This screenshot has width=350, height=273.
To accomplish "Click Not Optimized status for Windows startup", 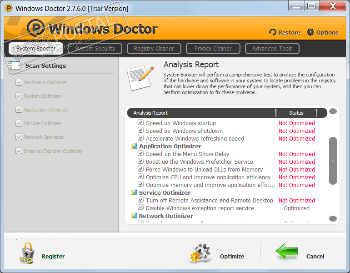I will point(297,123).
